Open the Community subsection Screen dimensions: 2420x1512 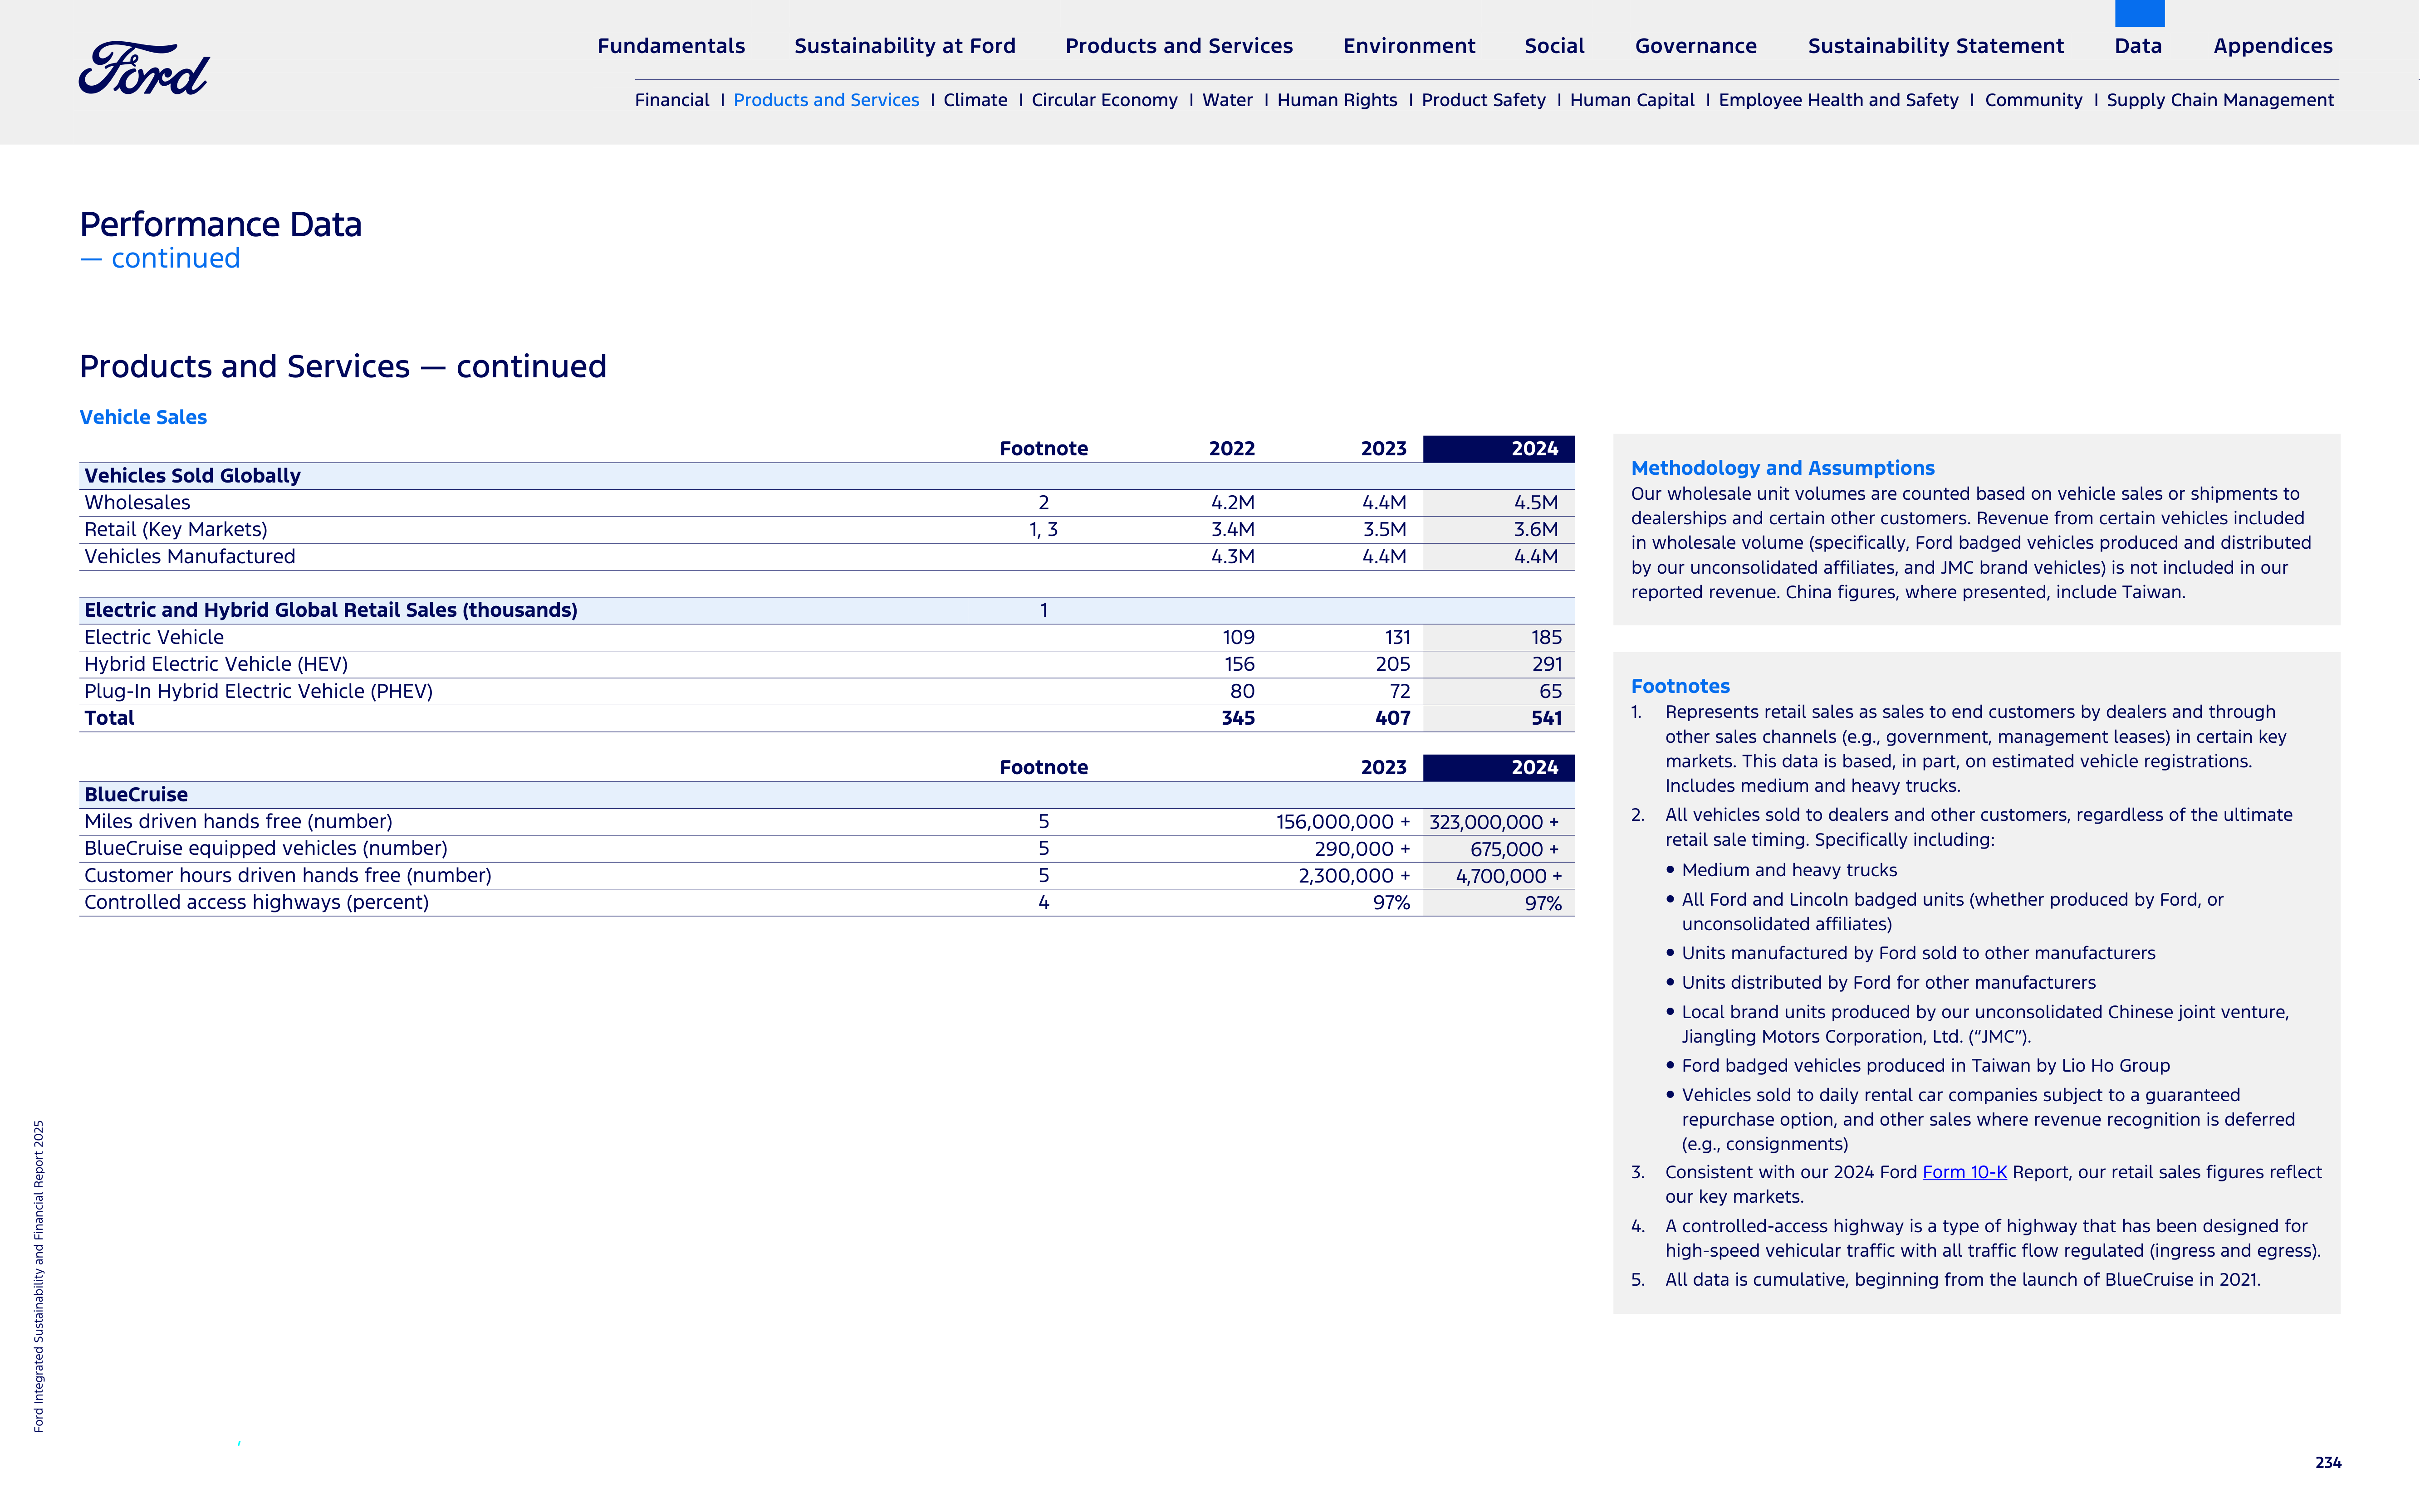(2033, 100)
